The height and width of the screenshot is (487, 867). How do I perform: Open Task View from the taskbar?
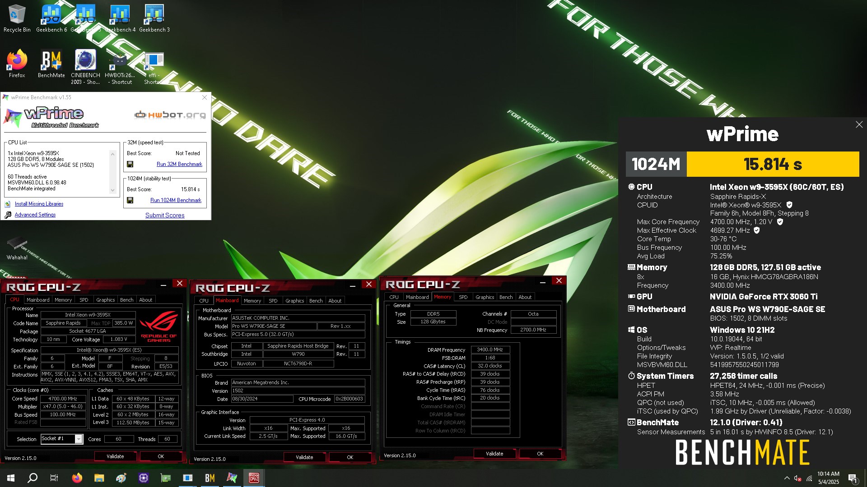tap(54, 478)
